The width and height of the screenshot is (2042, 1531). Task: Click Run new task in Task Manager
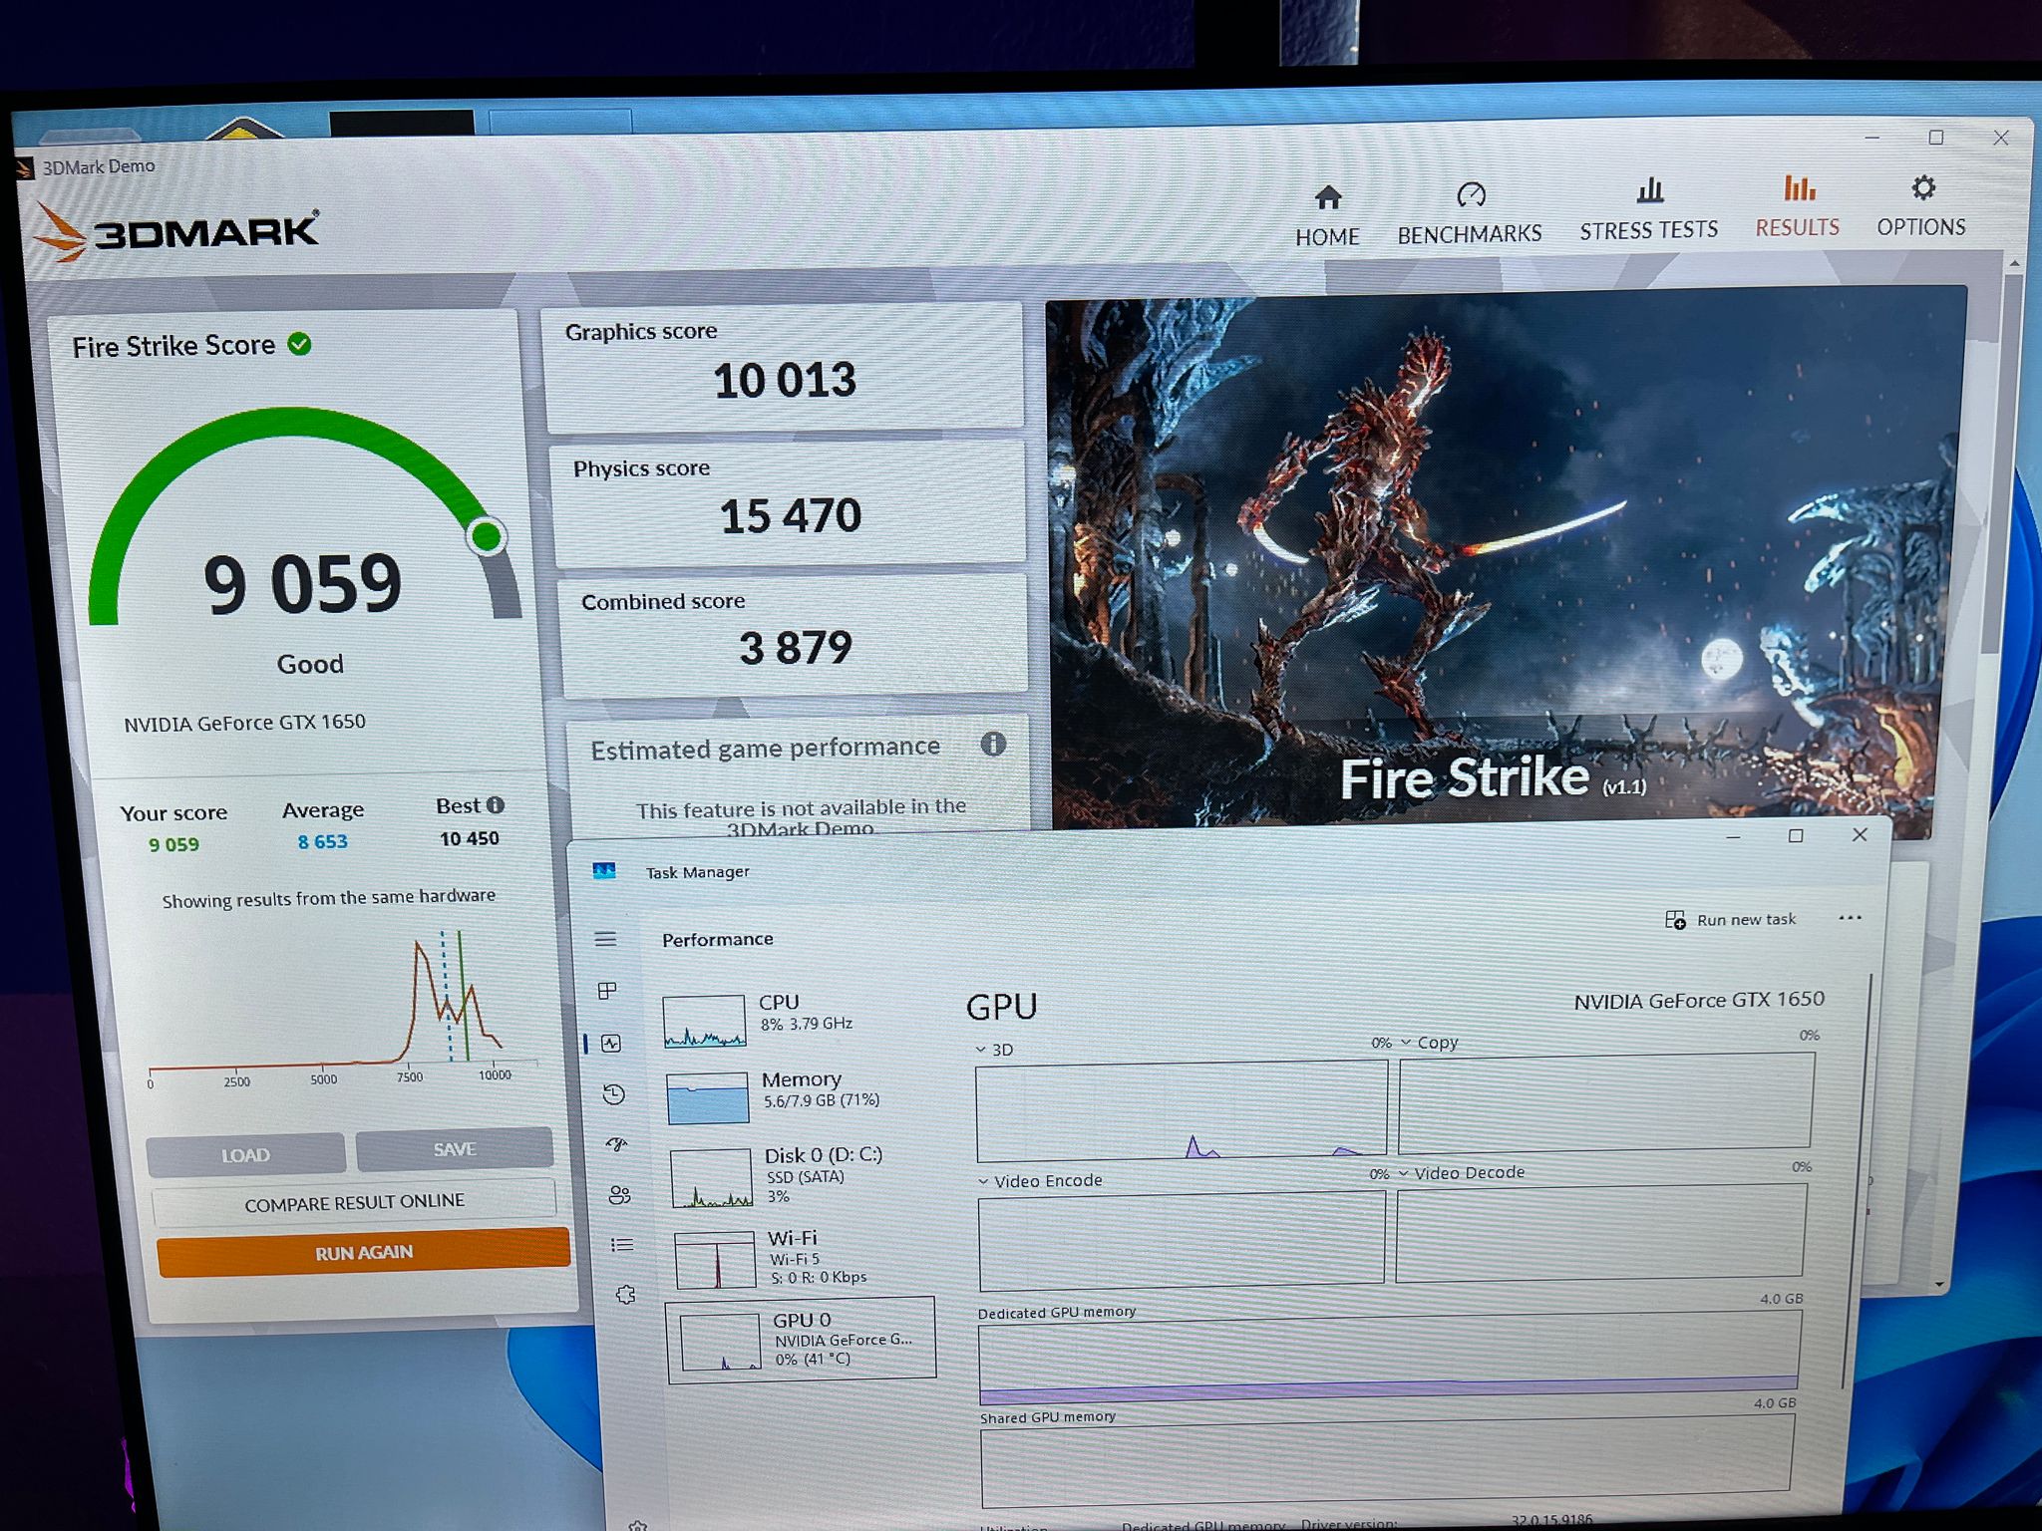coord(1730,919)
